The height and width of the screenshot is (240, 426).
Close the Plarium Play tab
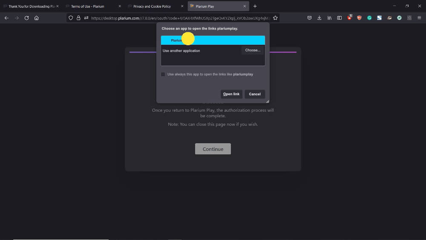pos(245,6)
